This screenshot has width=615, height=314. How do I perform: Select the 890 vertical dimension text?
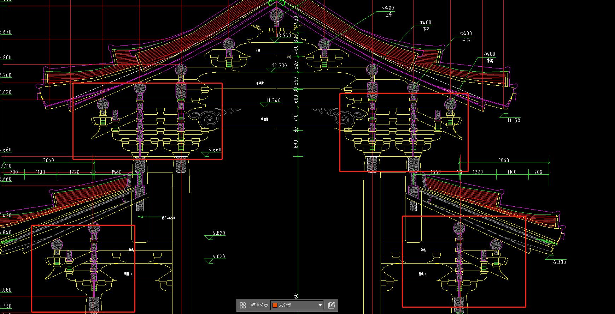click(x=296, y=144)
